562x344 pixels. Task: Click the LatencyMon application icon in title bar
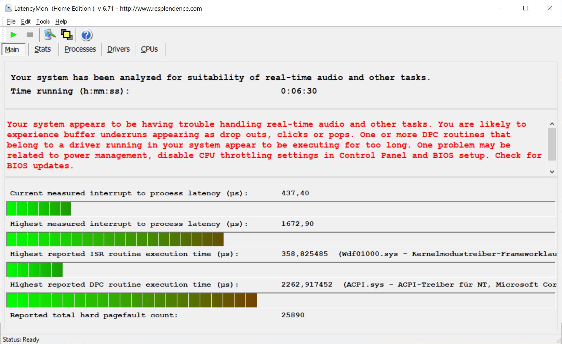(x=9, y=8)
